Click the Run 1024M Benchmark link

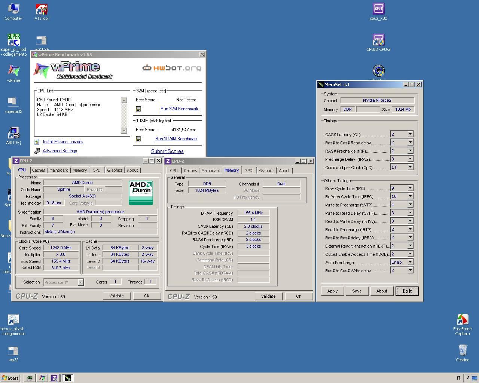click(x=176, y=139)
